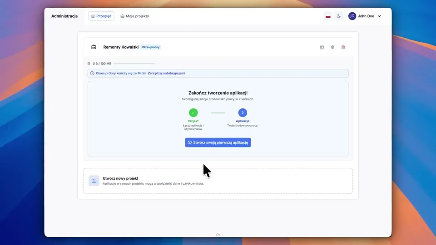Expand the John Doe account chevron
Viewport: 436px width, 245px height.
point(380,16)
